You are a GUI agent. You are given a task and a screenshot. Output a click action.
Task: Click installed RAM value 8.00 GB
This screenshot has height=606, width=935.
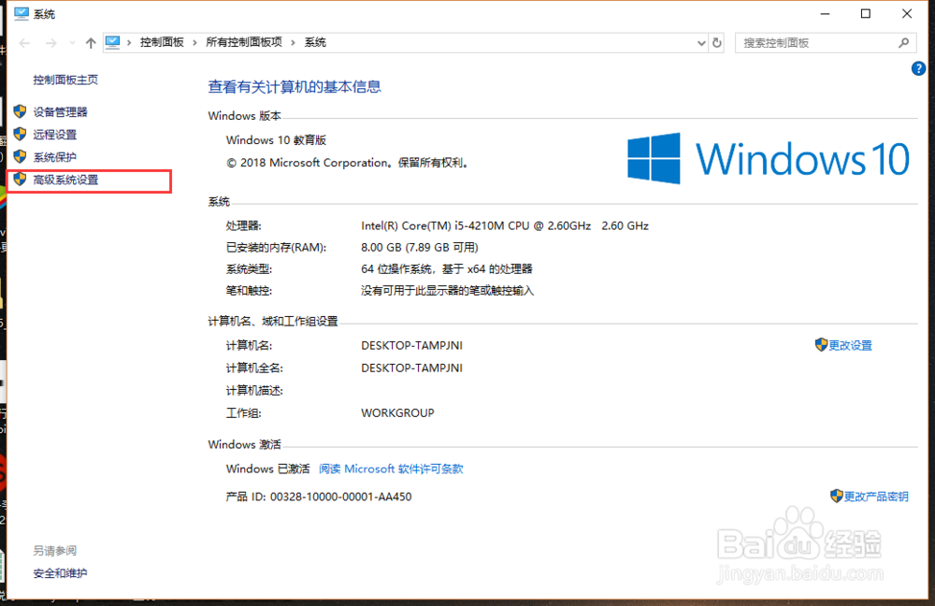[x=420, y=248]
